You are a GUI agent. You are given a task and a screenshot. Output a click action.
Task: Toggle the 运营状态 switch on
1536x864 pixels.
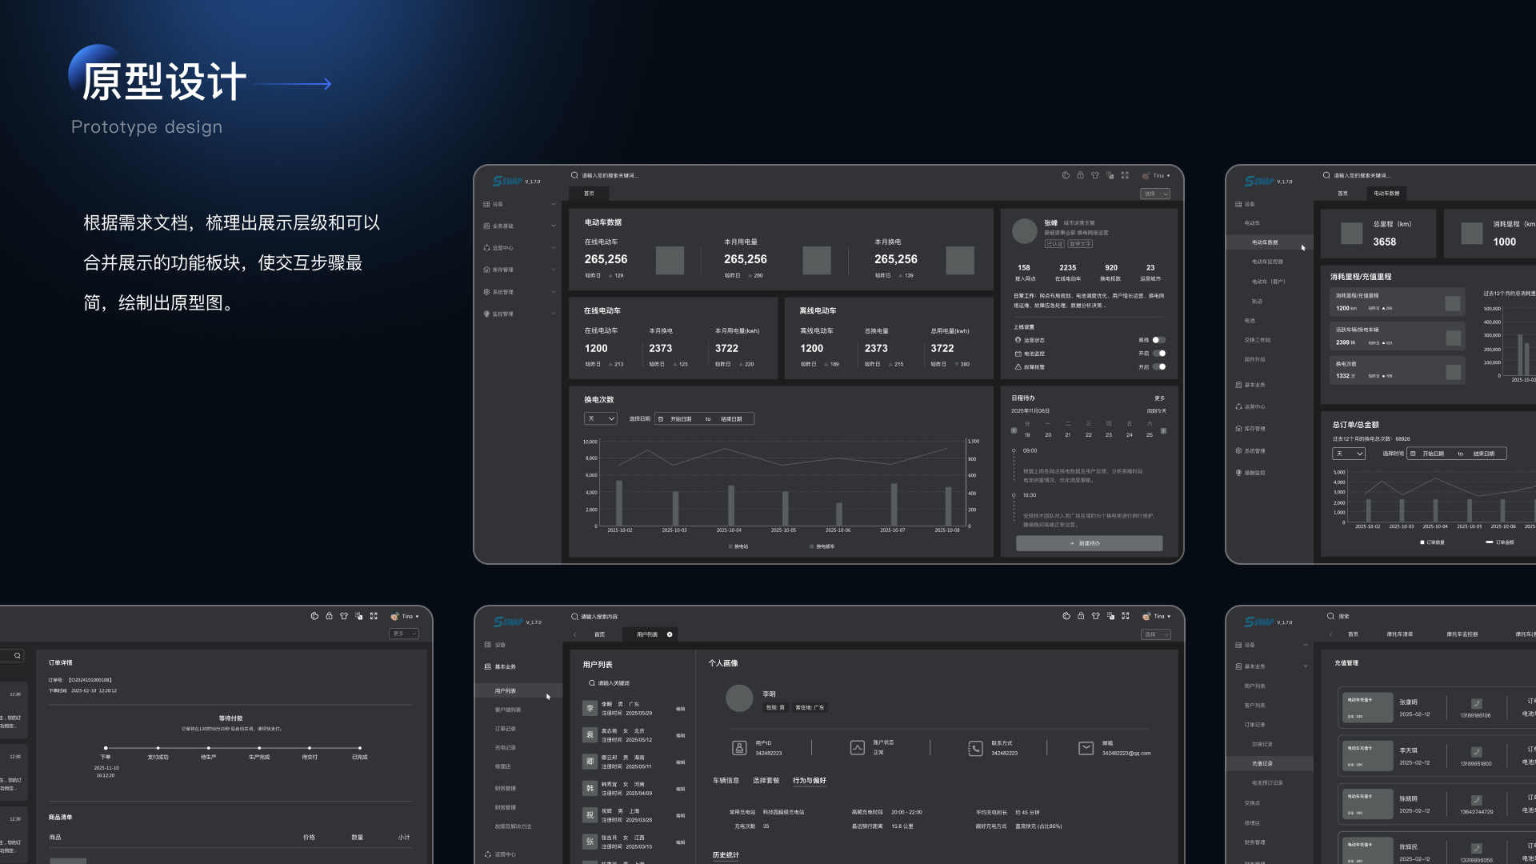(x=1158, y=340)
